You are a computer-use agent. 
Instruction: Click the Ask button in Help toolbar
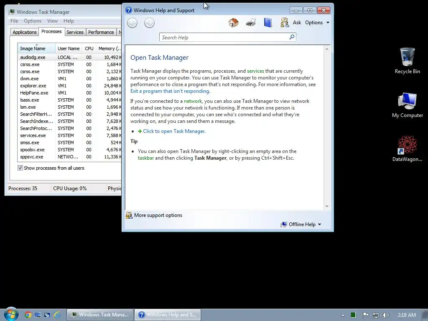tap(297, 23)
